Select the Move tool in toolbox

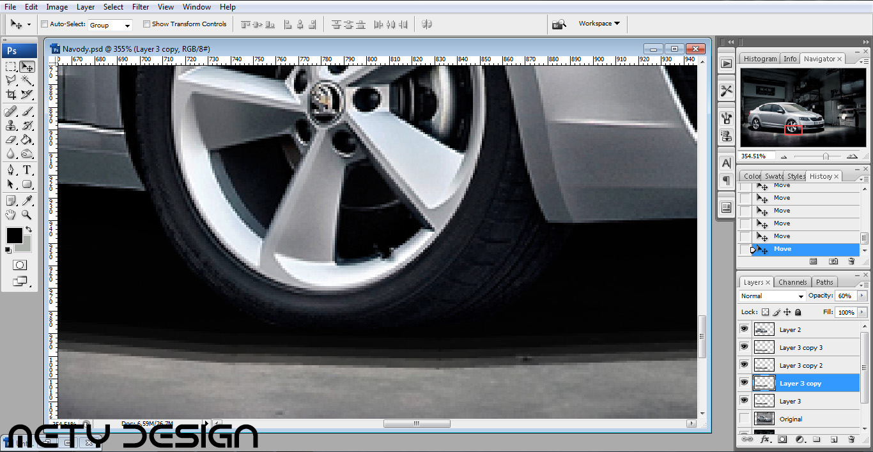pyautogui.click(x=27, y=66)
